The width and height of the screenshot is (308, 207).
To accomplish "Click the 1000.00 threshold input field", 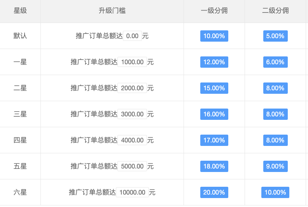I will [132, 62].
